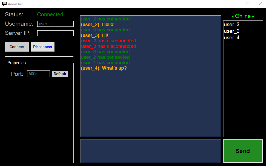Click the "(user_4): What's up?" message
The height and width of the screenshot is (166, 266).
click(104, 68)
